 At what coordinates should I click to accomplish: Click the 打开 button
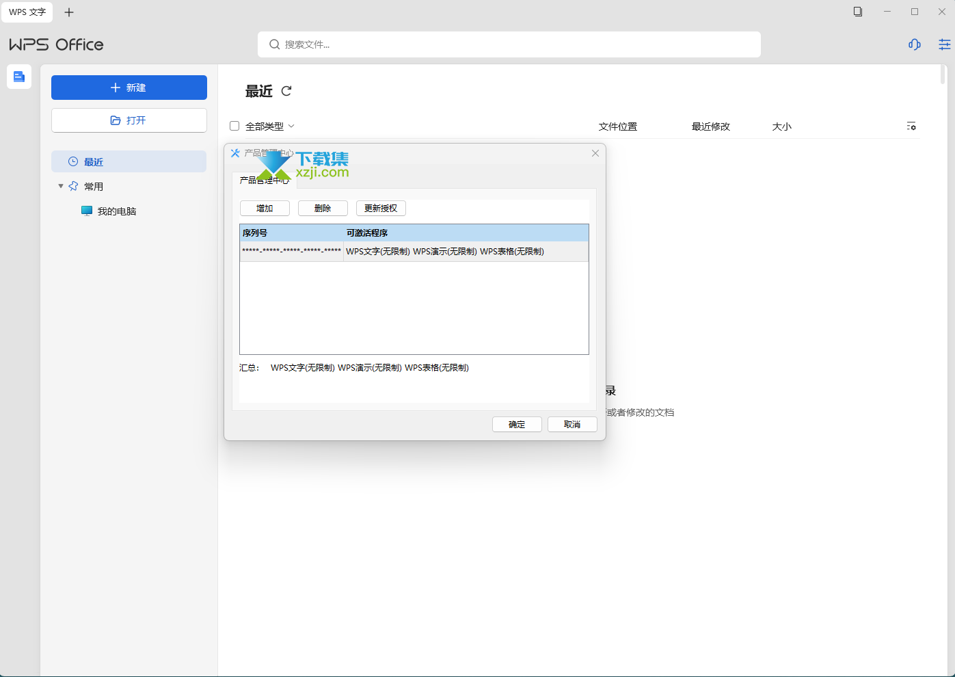pyautogui.click(x=129, y=120)
